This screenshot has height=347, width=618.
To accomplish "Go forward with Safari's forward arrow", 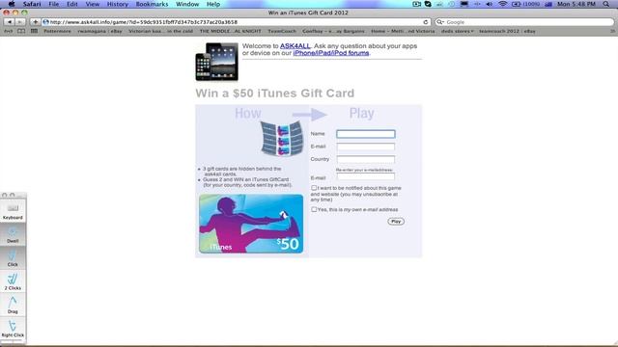I will 20,22.
